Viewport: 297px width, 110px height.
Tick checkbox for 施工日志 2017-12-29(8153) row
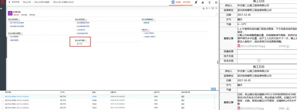coord(3,104)
